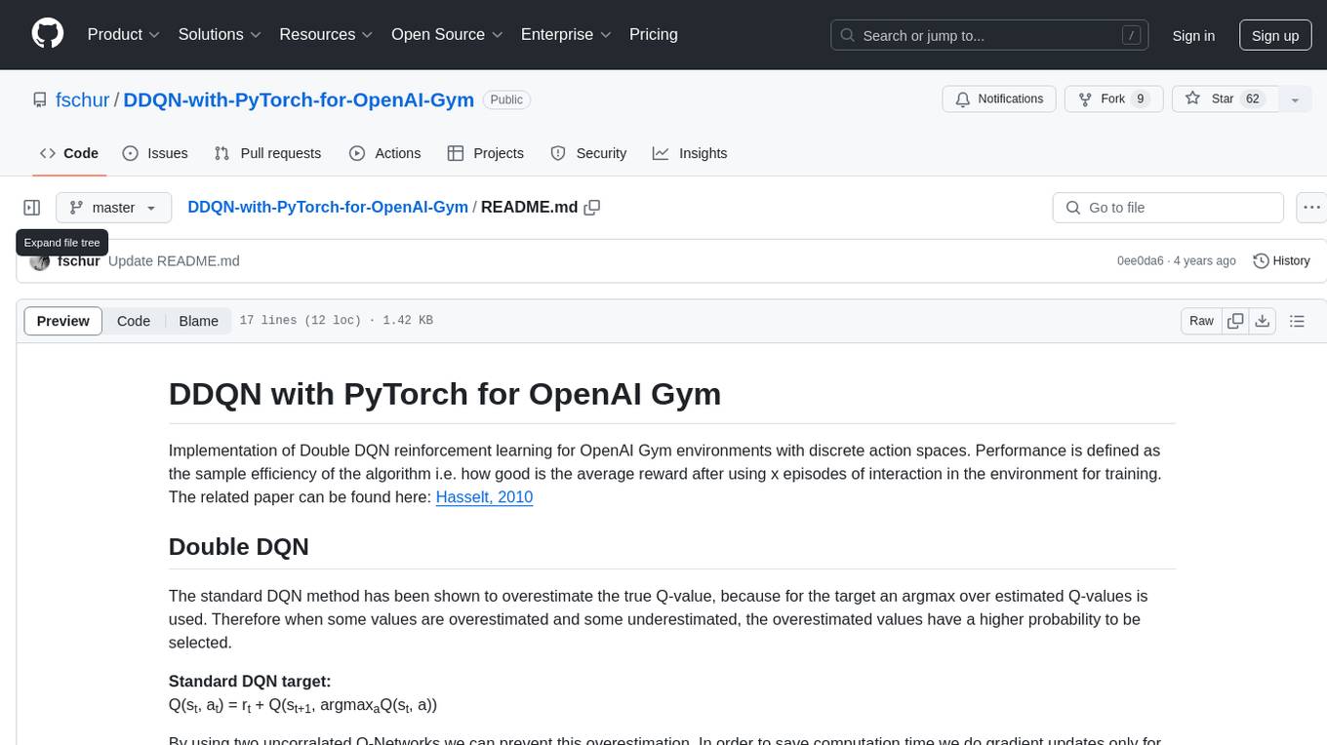Switch to the Code tab
Screen dimensions: 1327x745
(x=69, y=153)
